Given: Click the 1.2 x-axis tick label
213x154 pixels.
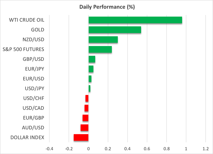Looking at the screenshot, I should 205,149.
